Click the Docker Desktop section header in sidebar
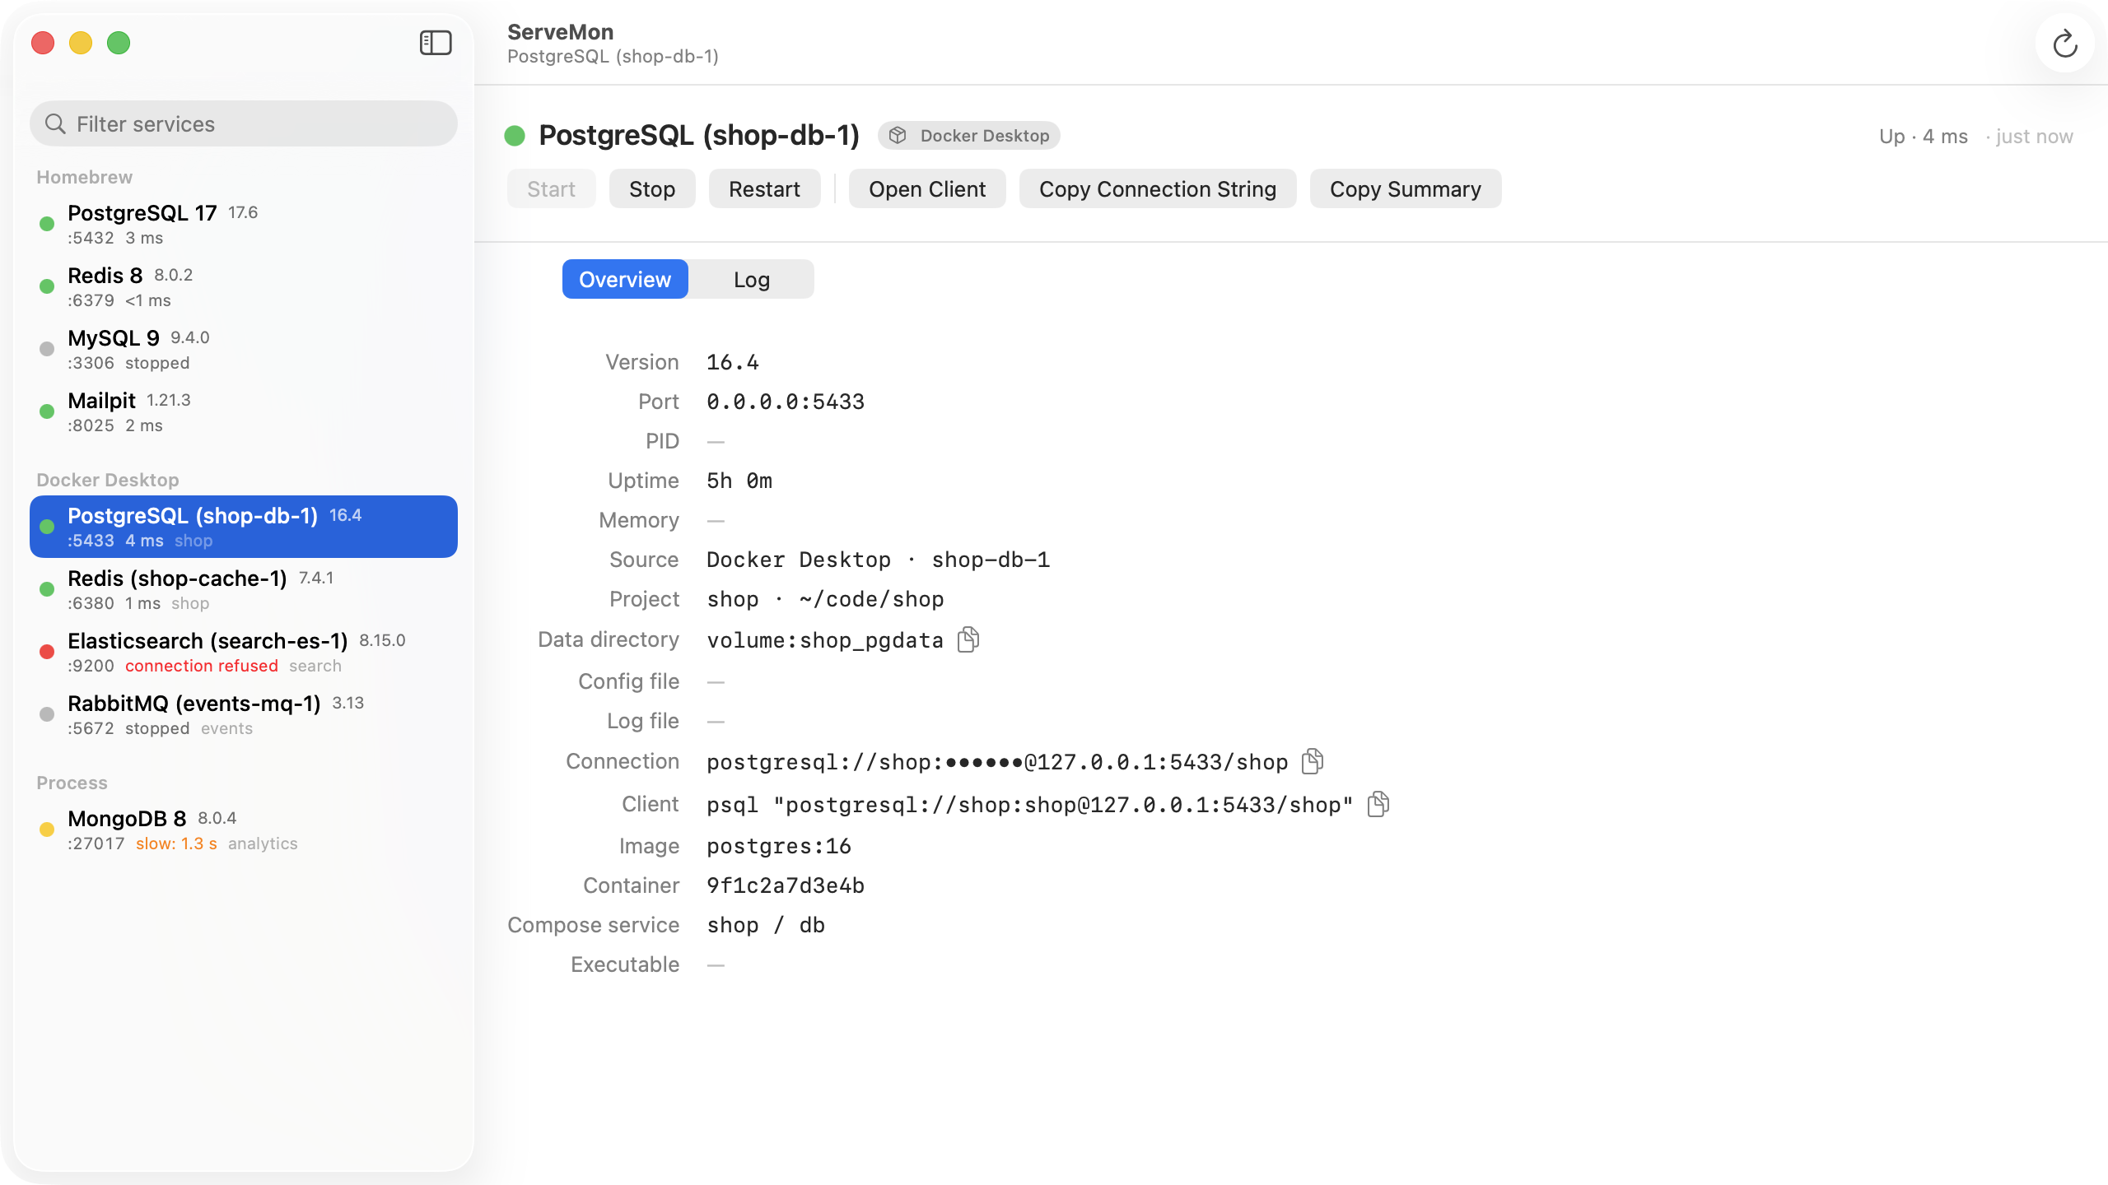The height and width of the screenshot is (1185, 2108). tap(107, 480)
